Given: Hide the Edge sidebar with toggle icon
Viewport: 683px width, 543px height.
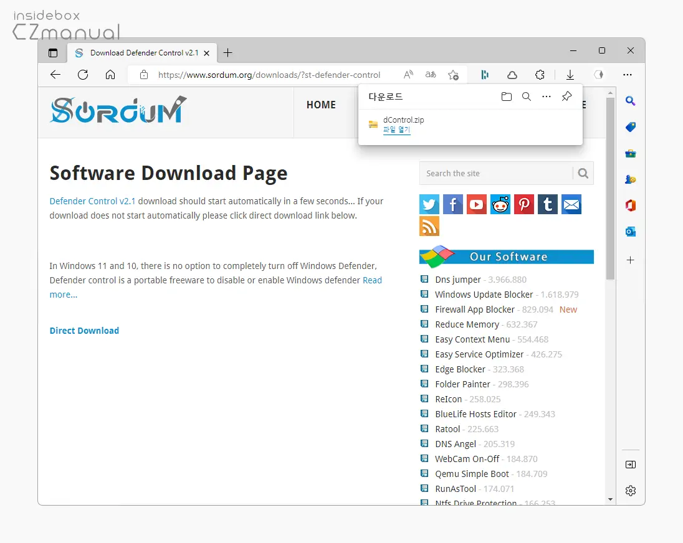Looking at the screenshot, I should click(630, 465).
